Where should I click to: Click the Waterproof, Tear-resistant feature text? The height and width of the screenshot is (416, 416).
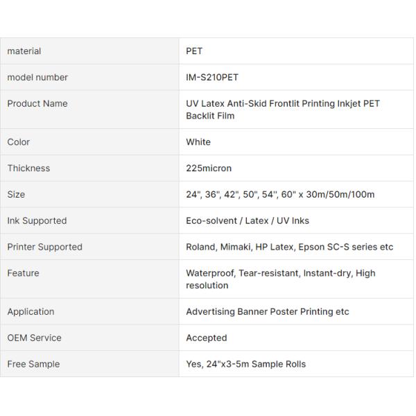[x=280, y=279]
